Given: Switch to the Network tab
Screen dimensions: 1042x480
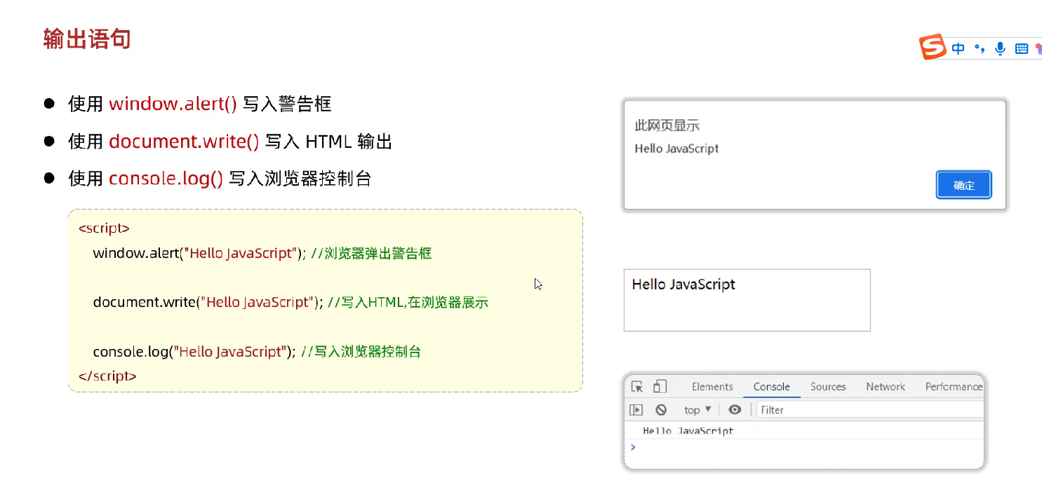Looking at the screenshot, I should [x=886, y=387].
